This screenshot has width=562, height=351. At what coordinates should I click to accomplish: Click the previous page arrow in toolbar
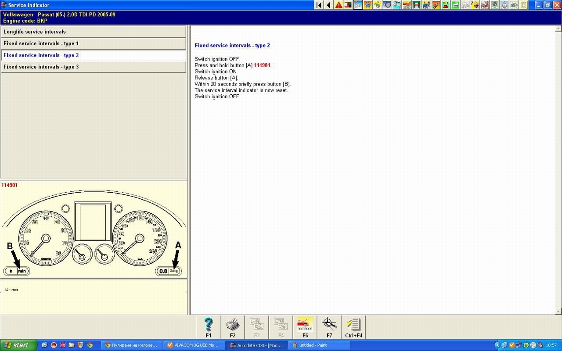coord(329,5)
